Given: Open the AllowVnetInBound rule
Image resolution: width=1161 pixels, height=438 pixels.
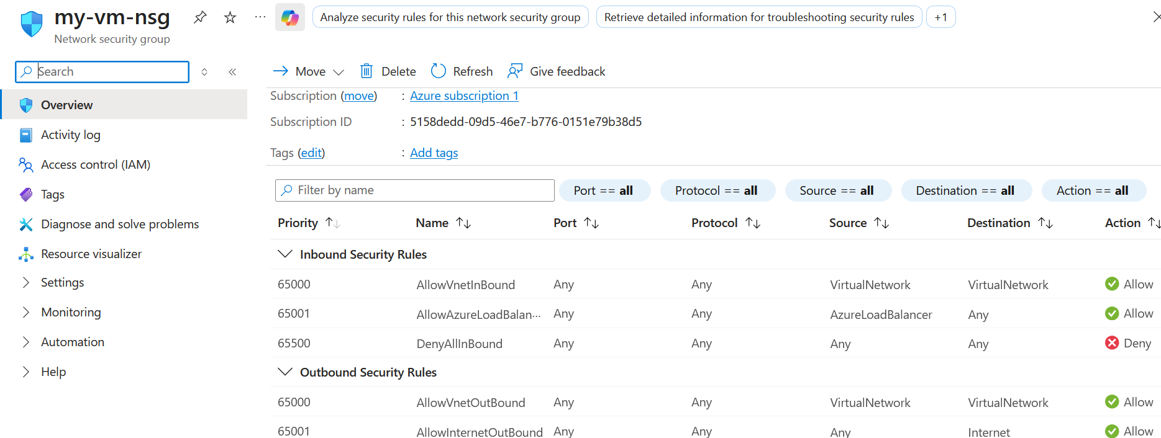Looking at the screenshot, I should [465, 285].
